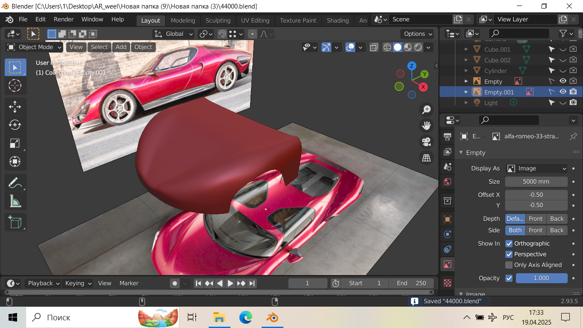
Task: Switch to the Shading workspace tab
Action: coord(338,20)
